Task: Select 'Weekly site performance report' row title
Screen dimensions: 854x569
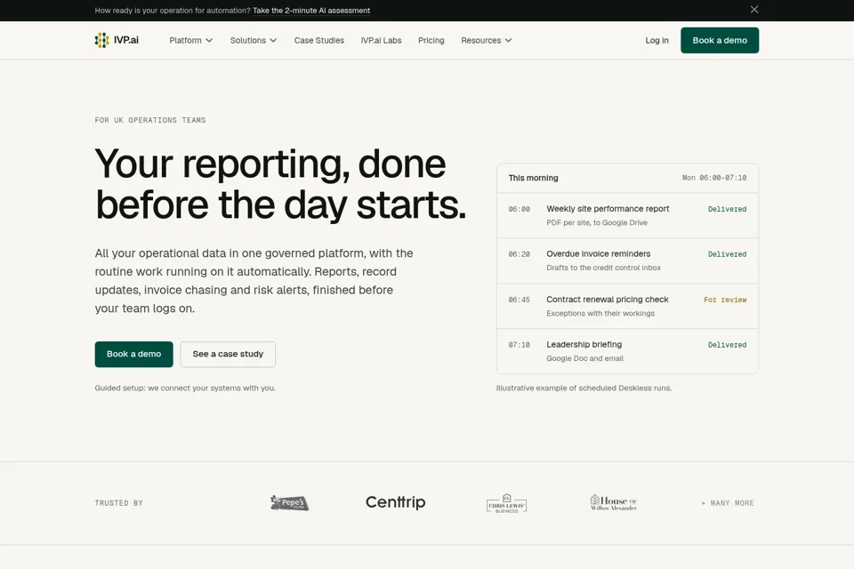Action: [608, 209]
